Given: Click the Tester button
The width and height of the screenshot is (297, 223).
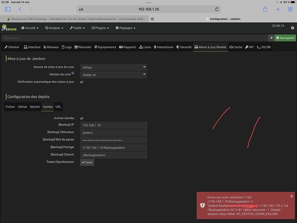Looking at the screenshot, I should coord(87,162).
